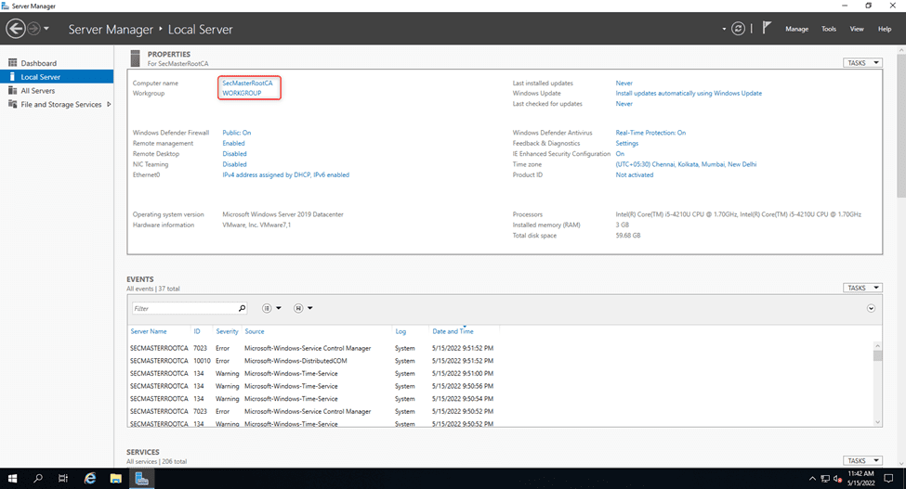Screen dimensions: 906x489
Task: Launch Internet Explorer from the taskbar
Action: [x=90, y=479]
